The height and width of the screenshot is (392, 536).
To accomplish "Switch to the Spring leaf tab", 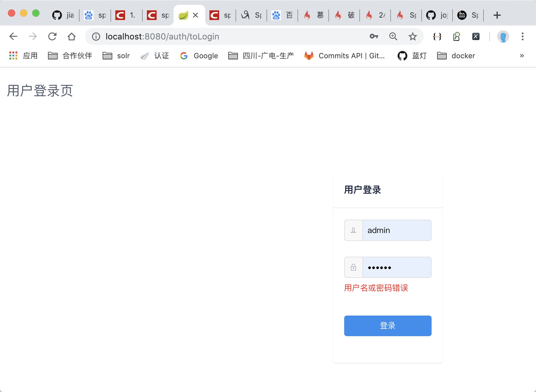I will [x=185, y=15].
